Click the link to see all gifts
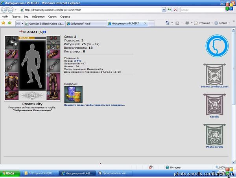 [x=94, y=105]
